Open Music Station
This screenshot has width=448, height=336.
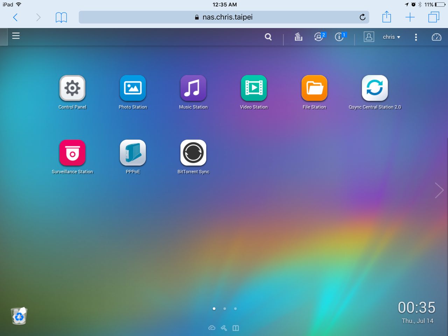pyautogui.click(x=193, y=88)
